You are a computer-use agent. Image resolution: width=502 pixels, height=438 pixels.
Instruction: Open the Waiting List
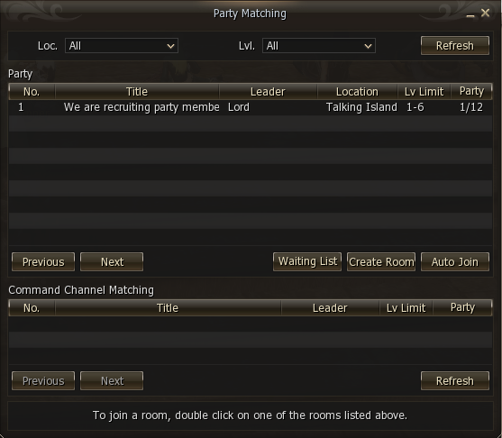[307, 261]
